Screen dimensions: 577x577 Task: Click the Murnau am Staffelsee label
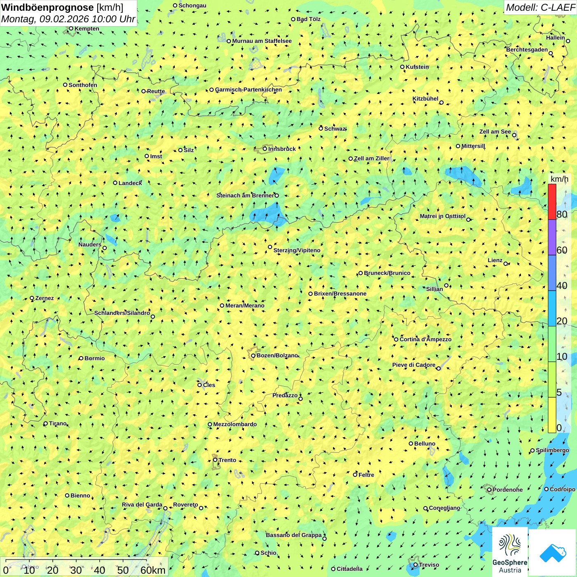click(262, 41)
